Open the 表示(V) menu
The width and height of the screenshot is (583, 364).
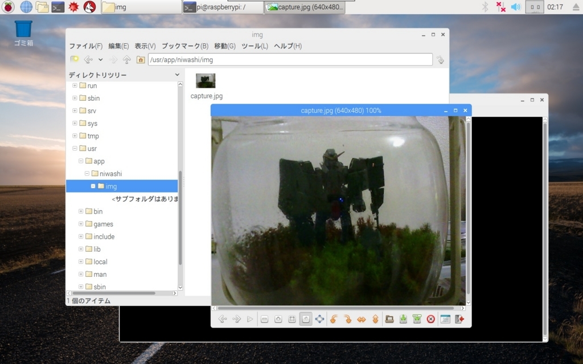(x=145, y=46)
